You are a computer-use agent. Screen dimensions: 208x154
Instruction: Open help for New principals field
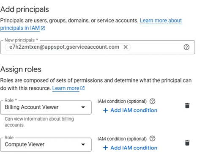(x=186, y=47)
